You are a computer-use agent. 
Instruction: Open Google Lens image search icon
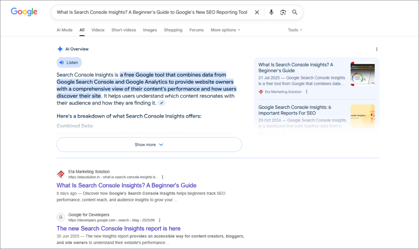point(283,12)
